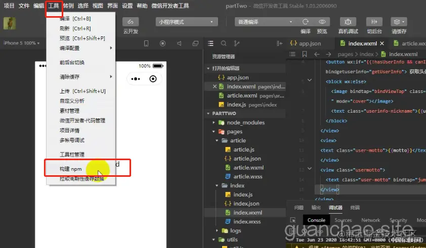
Task: Fold the block wx:else code section arrow
Action: click(310, 80)
